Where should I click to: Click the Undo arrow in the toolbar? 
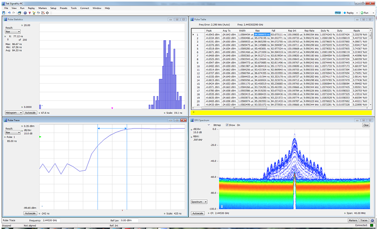9,13
